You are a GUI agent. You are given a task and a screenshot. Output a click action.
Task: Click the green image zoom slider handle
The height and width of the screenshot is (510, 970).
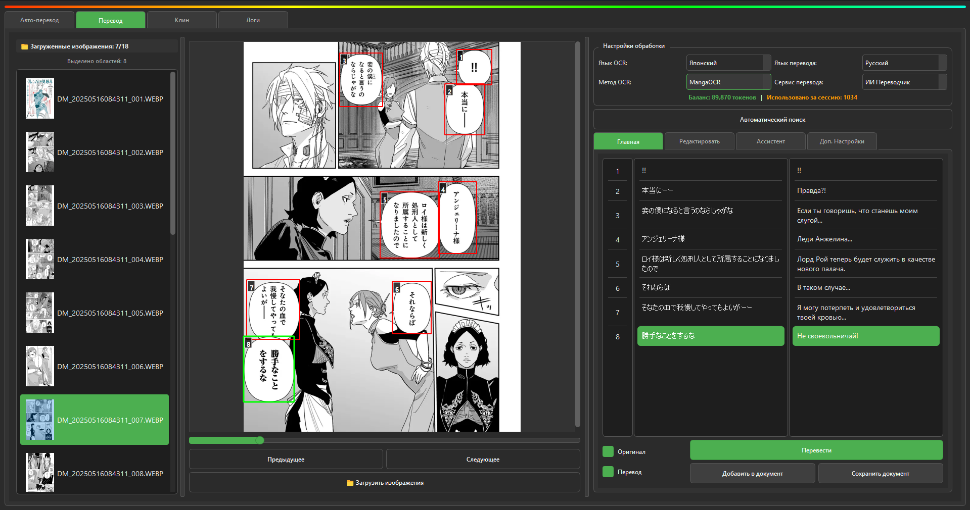point(260,440)
